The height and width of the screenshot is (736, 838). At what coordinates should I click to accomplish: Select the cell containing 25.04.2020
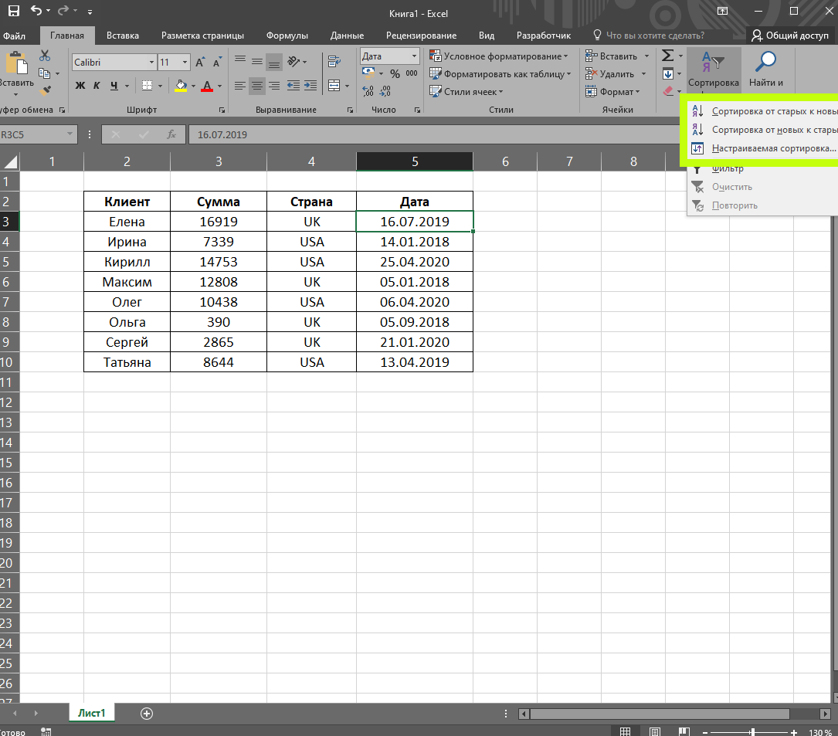click(414, 262)
